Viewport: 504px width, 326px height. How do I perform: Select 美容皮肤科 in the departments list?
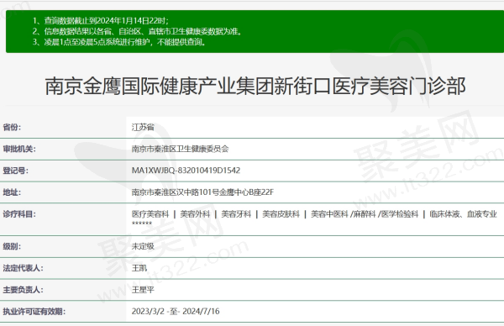[281, 214]
